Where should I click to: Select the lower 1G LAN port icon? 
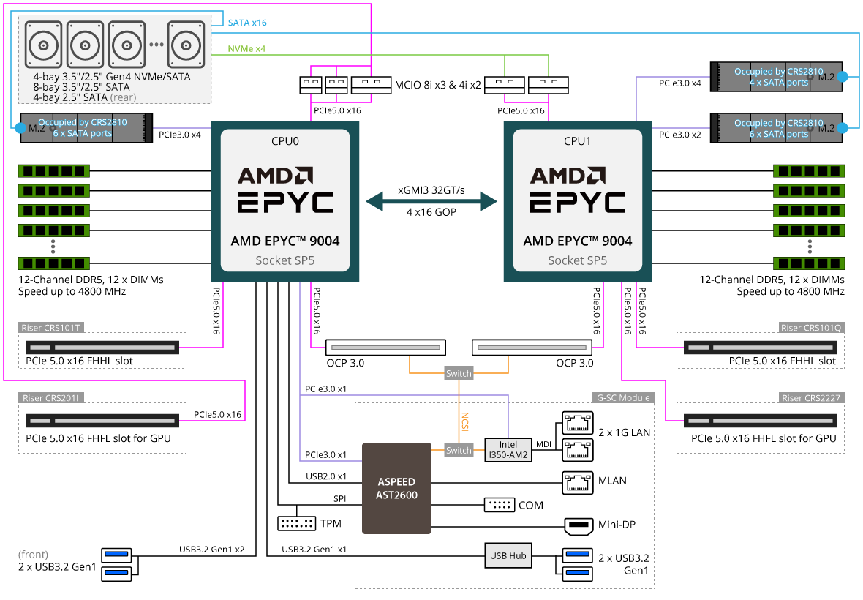[577, 450]
